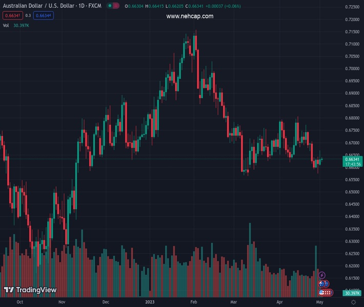This screenshot has height=307, width=364.
Task: Click the open value O0.66304
Action: coord(134,6)
